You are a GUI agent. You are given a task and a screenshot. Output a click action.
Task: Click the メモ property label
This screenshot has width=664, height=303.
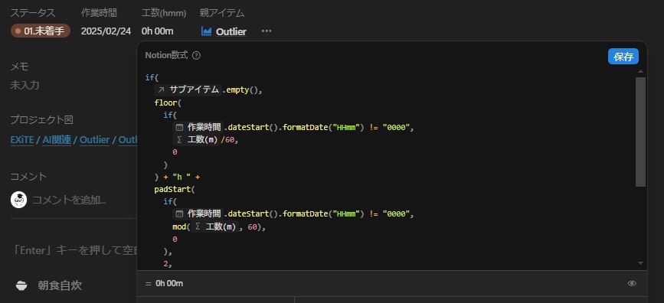(19, 67)
